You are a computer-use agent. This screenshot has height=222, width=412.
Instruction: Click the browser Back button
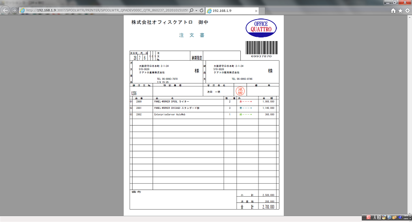coord(6,10)
